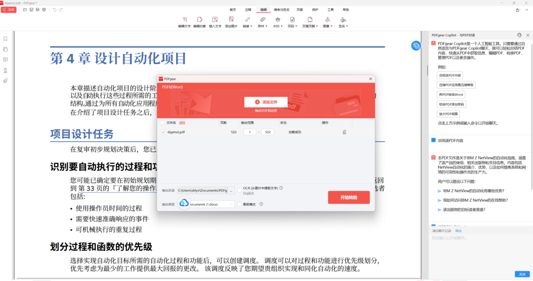Click the 压缩PDF且用高压缩等级 example button
Viewport: 533px width, 281px height.
(x=456, y=85)
